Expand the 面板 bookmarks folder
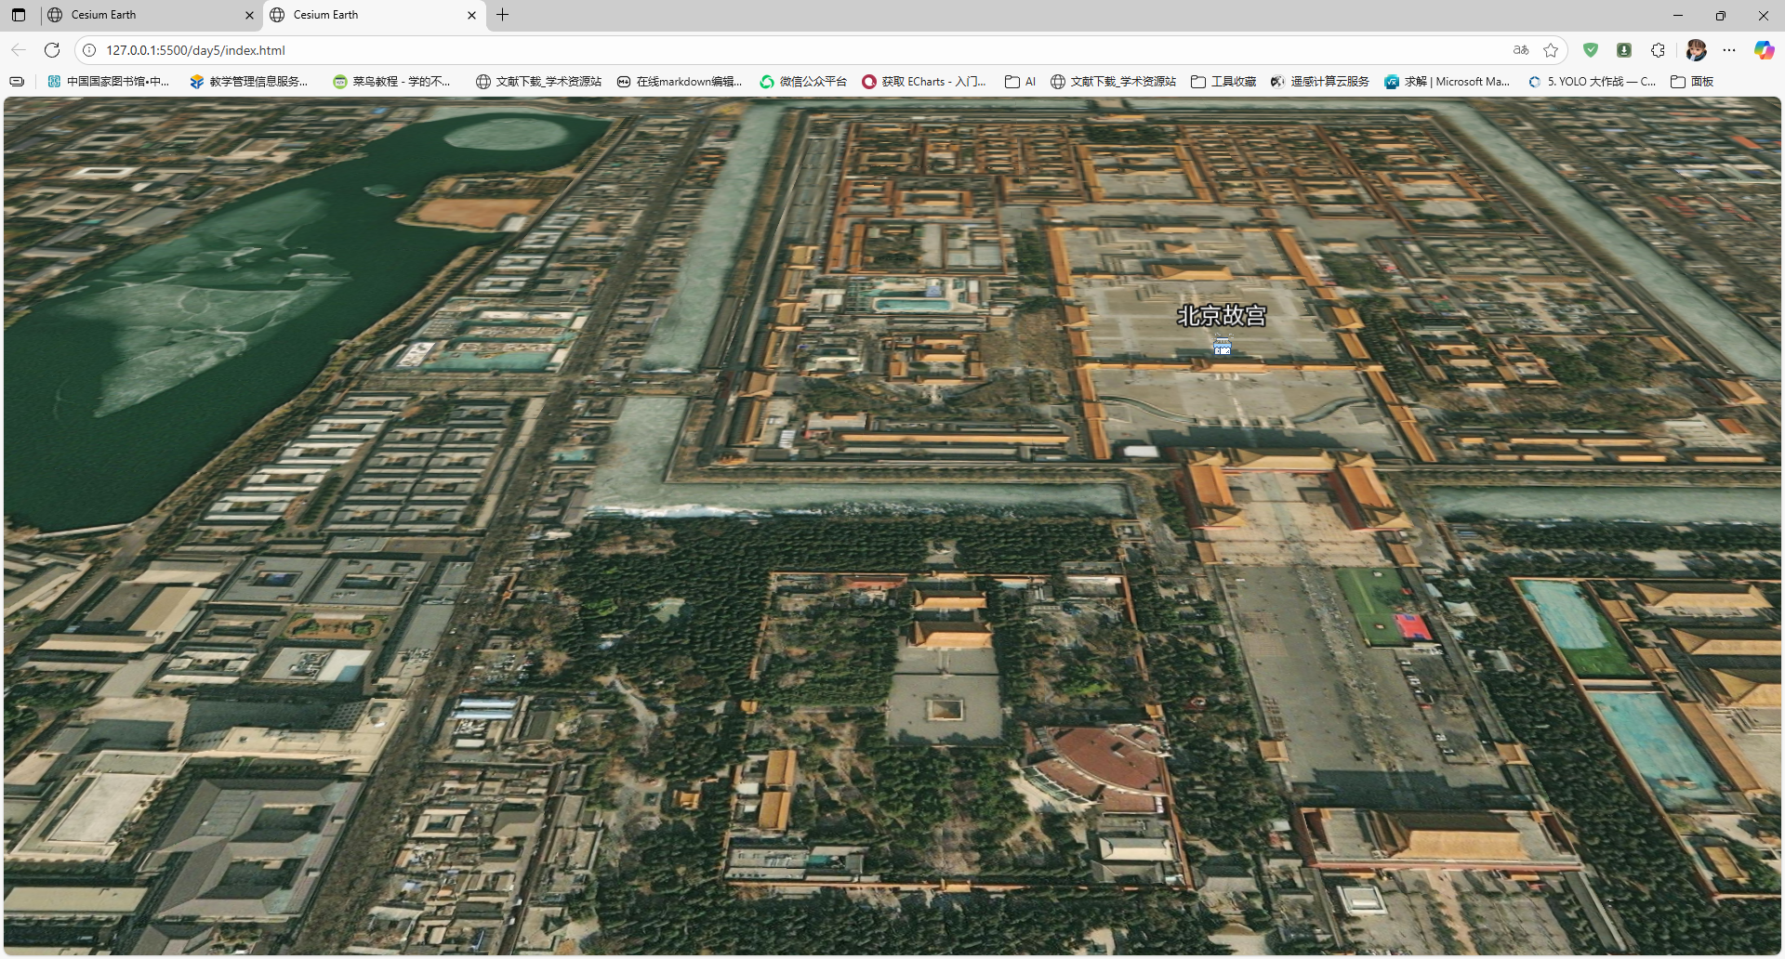This screenshot has width=1785, height=959. click(x=1692, y=82)
